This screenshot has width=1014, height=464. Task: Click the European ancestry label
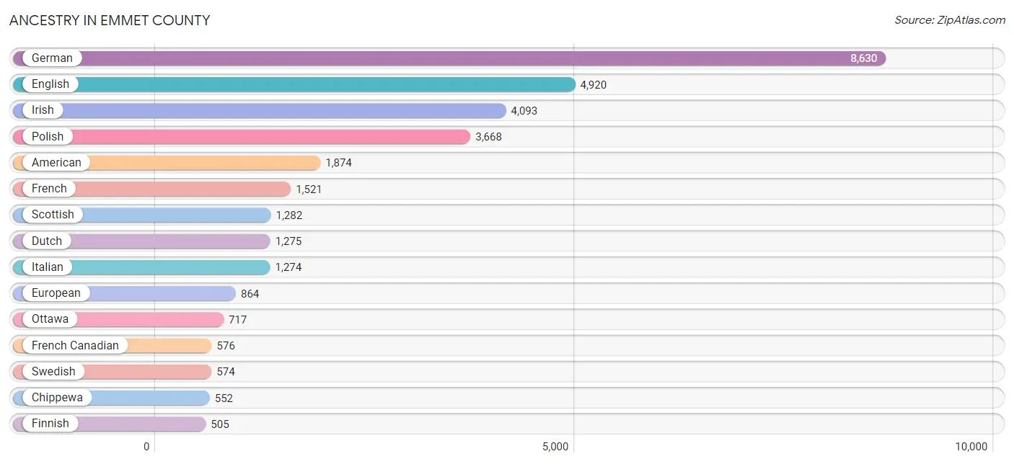pyautogui.click(x=56, y=293)
